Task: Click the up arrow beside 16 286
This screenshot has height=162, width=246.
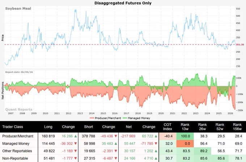Action: coord(76,136)
